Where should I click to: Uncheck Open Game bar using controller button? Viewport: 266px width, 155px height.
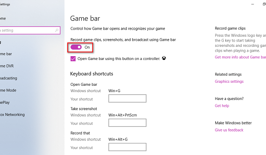73,59
